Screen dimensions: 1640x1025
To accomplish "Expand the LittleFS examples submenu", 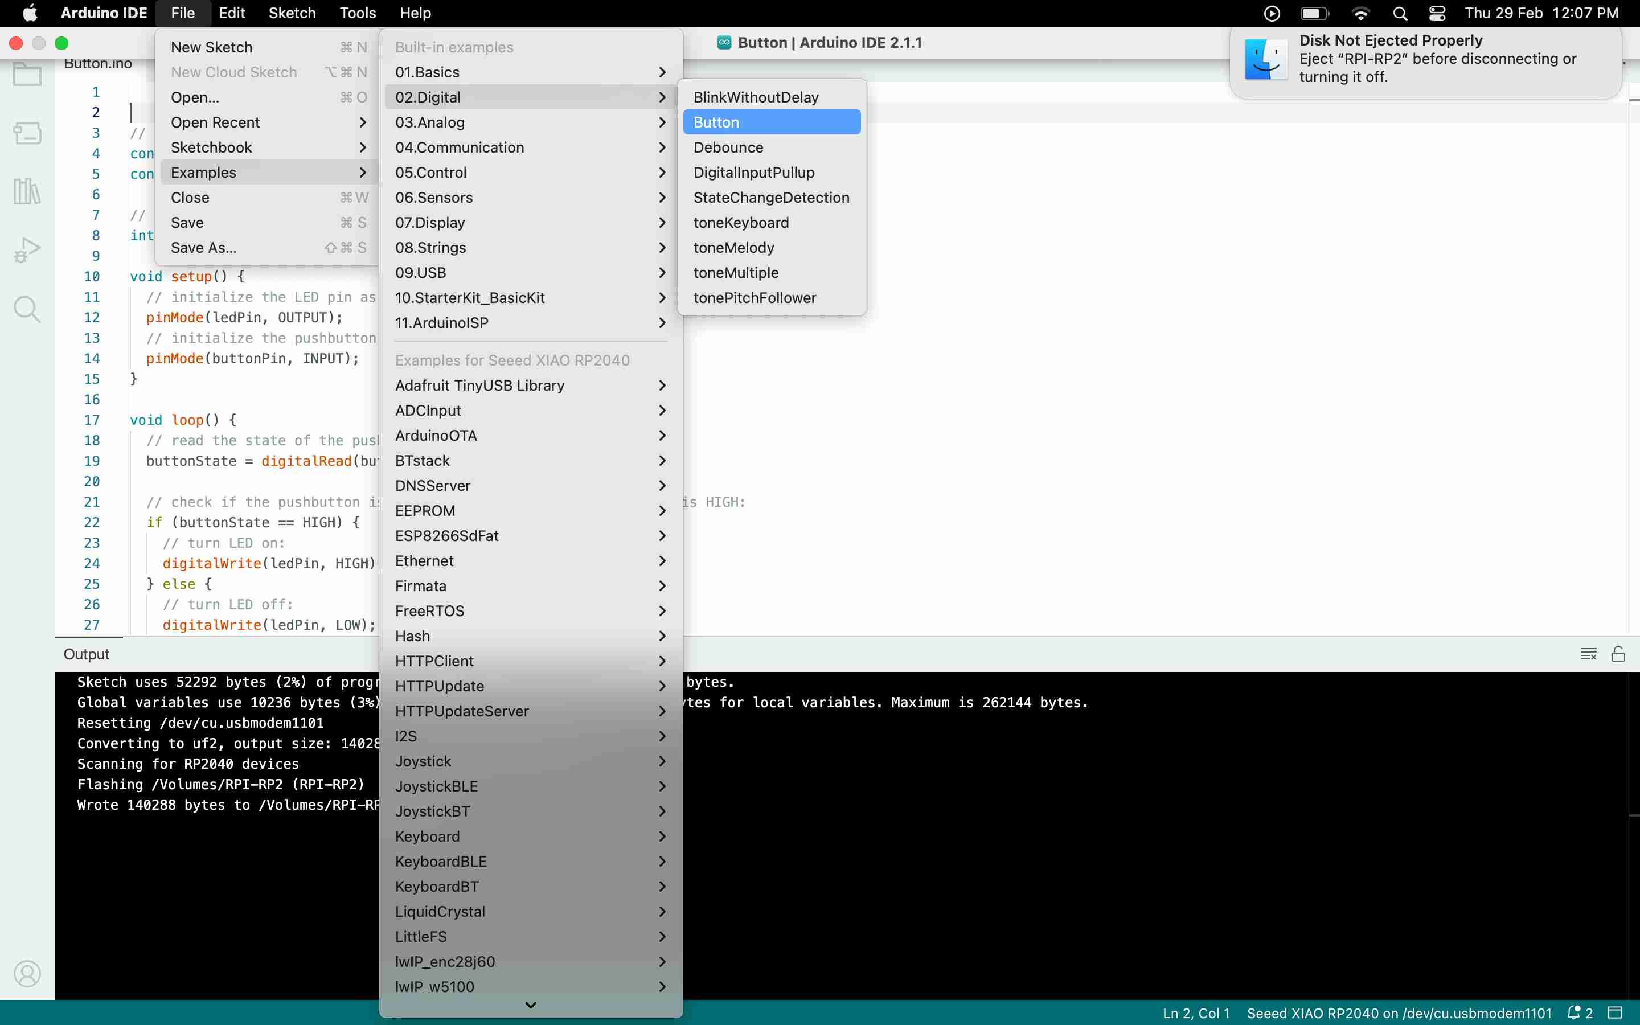I will click(531, 937).
